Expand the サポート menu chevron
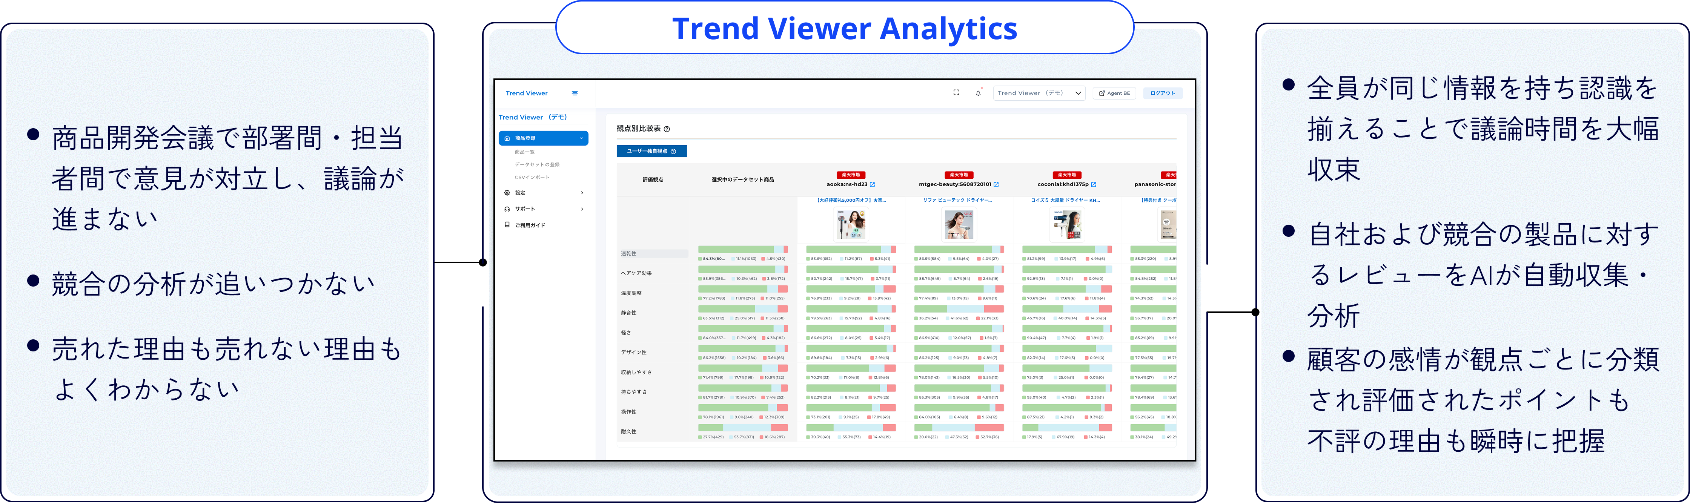 (582, 209)
